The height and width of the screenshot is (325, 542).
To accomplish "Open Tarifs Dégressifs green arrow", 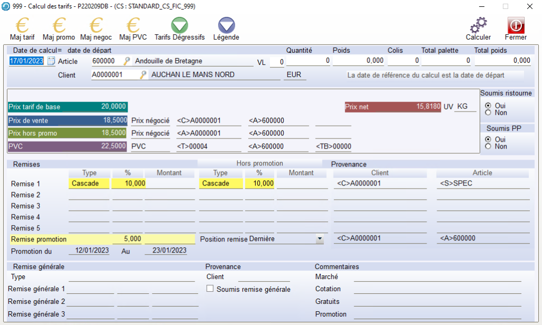I will click(x=179, y=25).
